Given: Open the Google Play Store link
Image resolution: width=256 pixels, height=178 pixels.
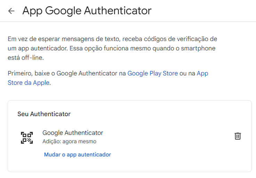Looking at the screenshot, I should coord(152,73).
